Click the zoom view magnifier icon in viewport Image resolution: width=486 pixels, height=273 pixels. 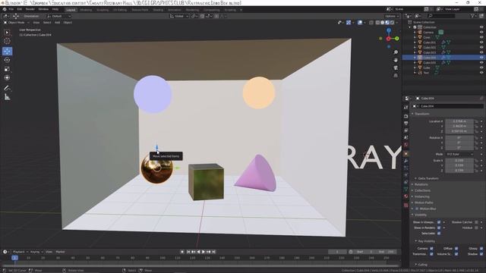click(x=396, y=52)
